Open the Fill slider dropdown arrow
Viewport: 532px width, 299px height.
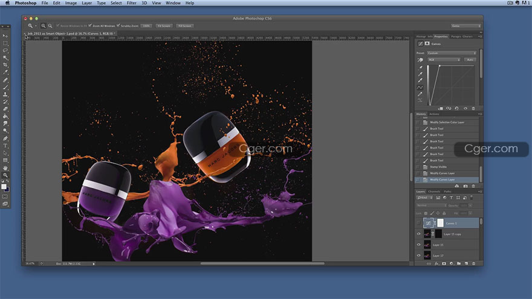(470, 213)
